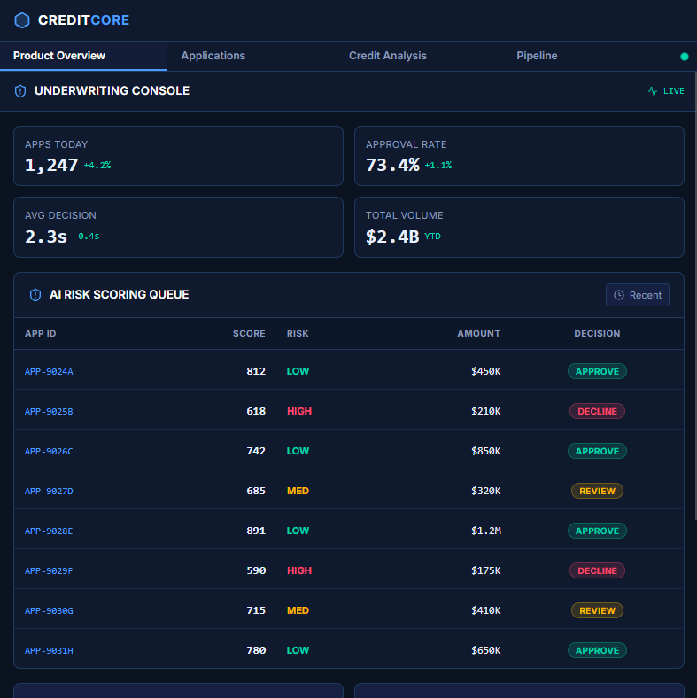Click the Approval Rate stat card
The width and height of the screenshot is (697, 698).
click(x=519, y=156)
